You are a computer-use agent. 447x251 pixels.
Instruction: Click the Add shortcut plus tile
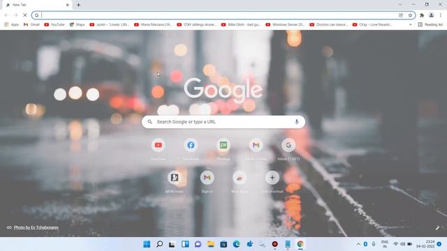pos(272,178)
